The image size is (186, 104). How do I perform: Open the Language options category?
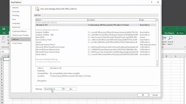(x=16, y=23)
